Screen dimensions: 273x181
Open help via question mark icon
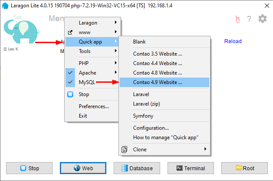point(249,19)
